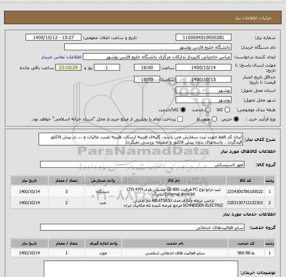286x277 pixels.
Task: Click quantity 3 in goods row 1
Action: tap(66, 191)
